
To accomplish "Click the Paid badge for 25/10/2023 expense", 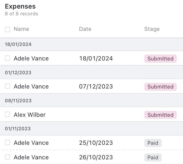I will click(x=153, y=143).
